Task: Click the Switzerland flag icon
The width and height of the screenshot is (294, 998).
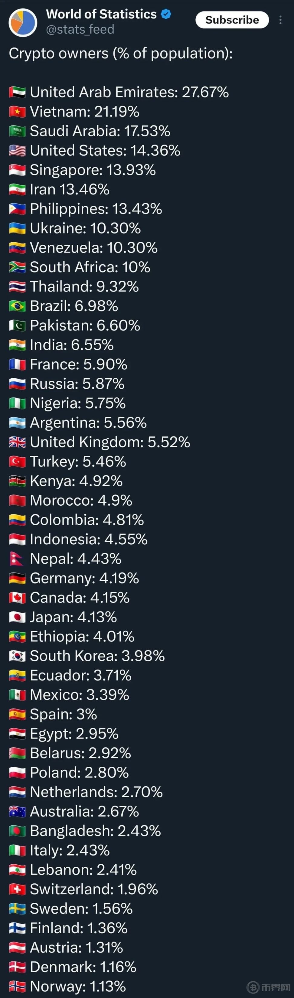Action: (18, 889)
